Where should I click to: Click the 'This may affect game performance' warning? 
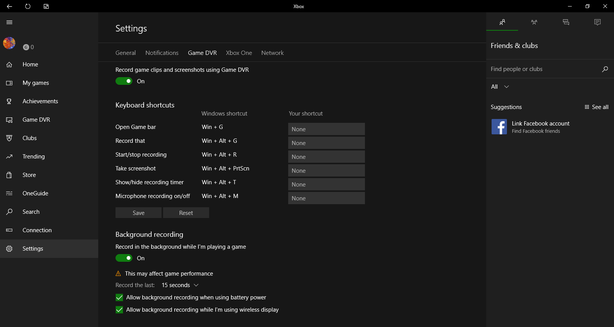[169, 274]
